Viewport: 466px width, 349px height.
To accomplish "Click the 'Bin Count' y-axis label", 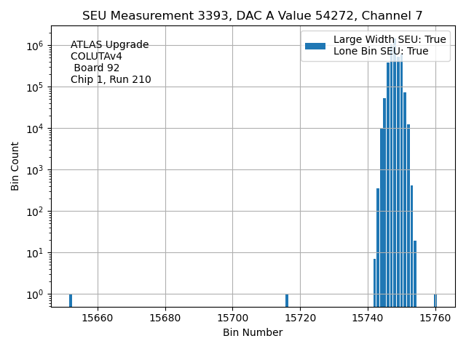I will (x=15, y=166).
